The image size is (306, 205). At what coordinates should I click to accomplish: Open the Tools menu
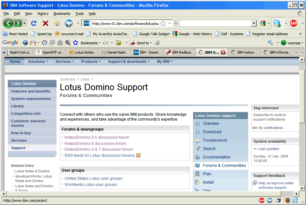pos(80,14)
